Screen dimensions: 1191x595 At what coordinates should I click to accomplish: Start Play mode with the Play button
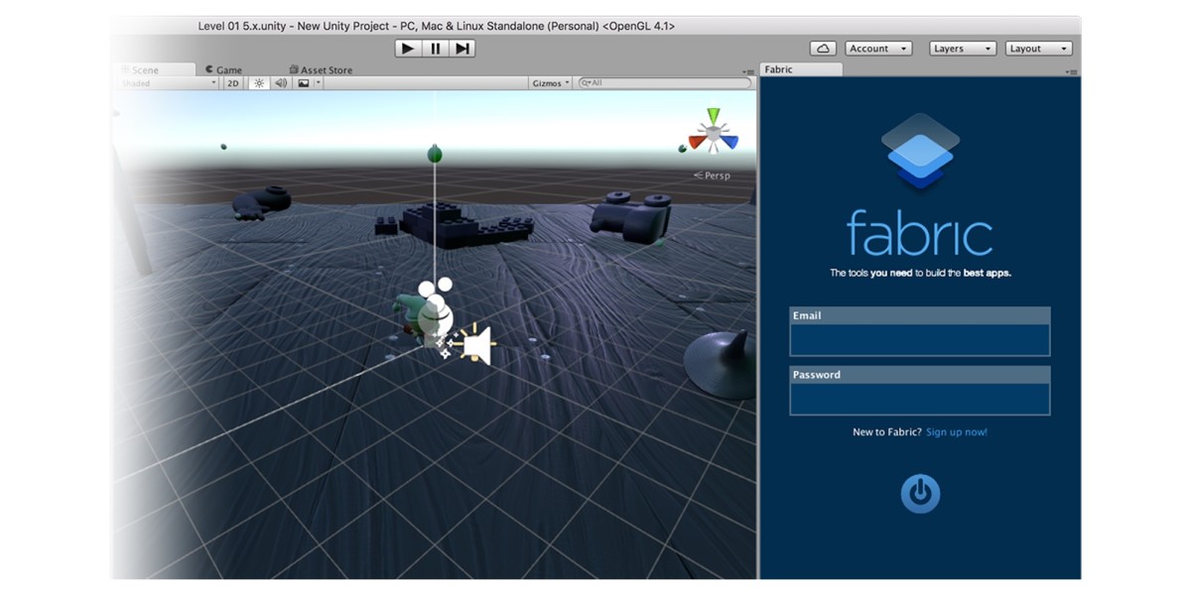coord(408,49)
